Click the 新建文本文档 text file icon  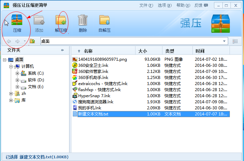75,114
